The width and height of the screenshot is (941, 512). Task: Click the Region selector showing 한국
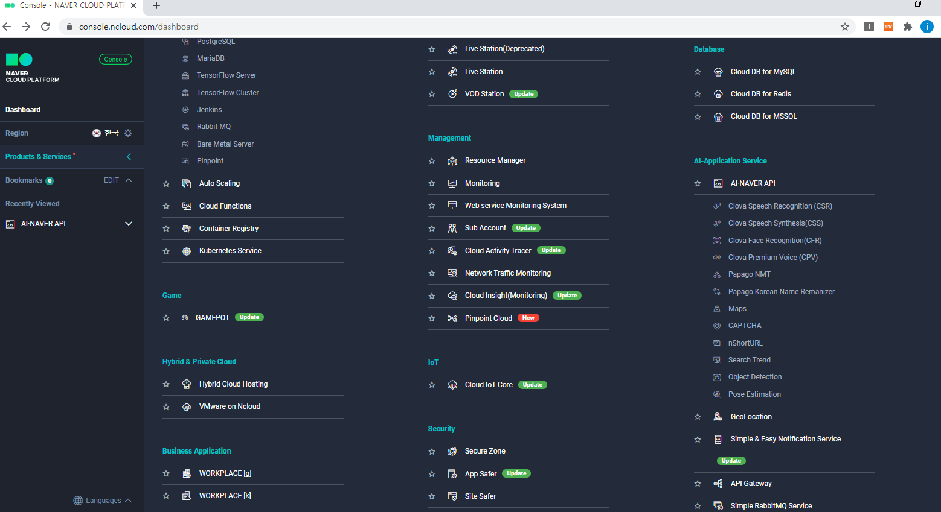pos(106,133)
